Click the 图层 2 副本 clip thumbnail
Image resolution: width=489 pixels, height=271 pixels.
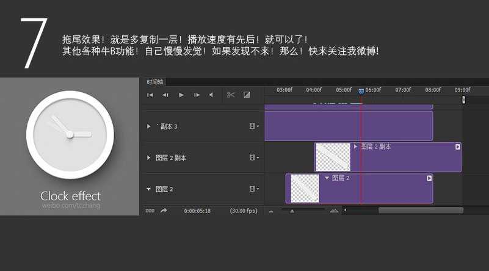pos(333,157)
